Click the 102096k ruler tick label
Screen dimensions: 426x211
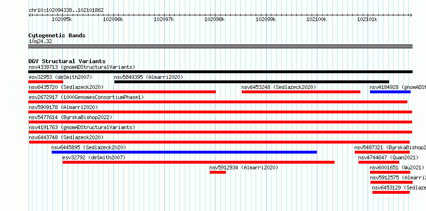pos(113,19)
